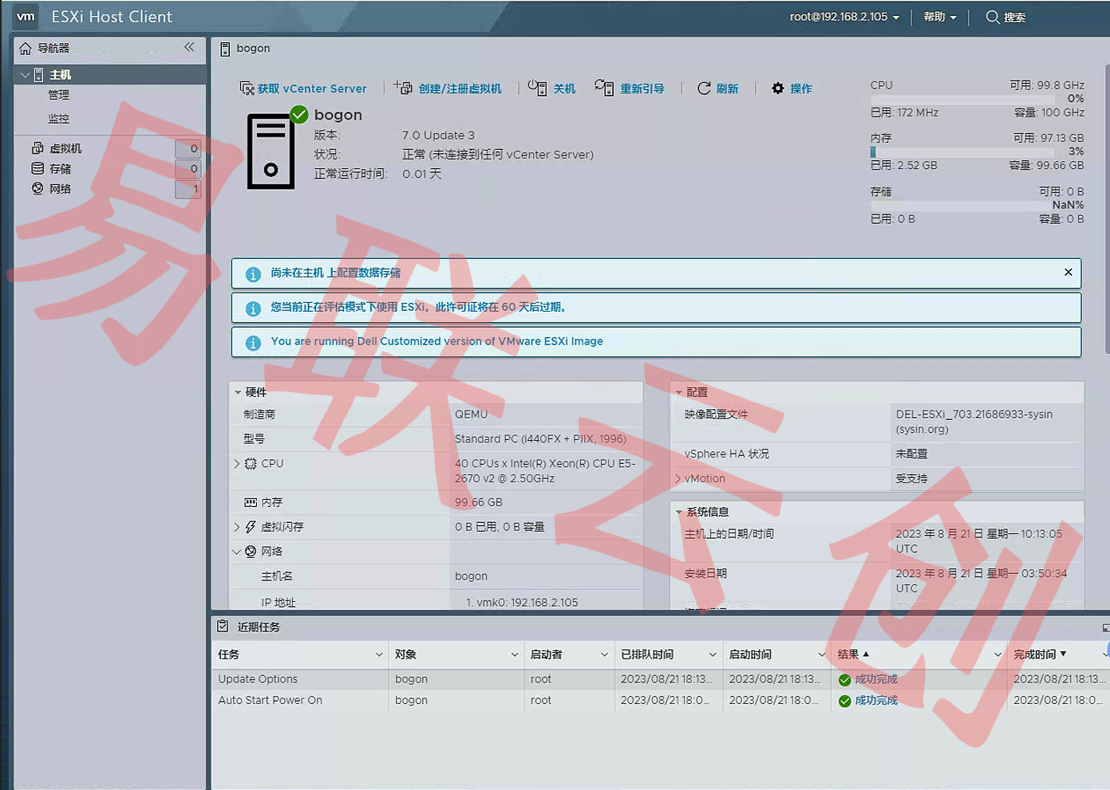Select the Update Options task row
This screenshot has height=790, width=1110.
pos(659,679)
